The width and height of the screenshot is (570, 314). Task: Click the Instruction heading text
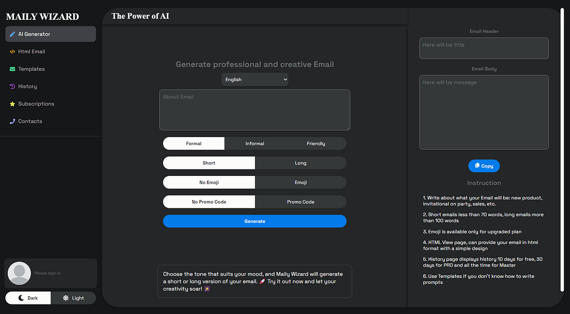484,183
